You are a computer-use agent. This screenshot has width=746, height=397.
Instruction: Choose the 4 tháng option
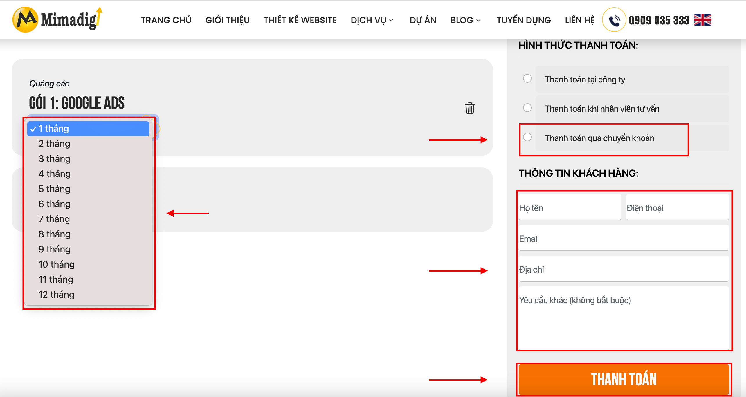88,174
